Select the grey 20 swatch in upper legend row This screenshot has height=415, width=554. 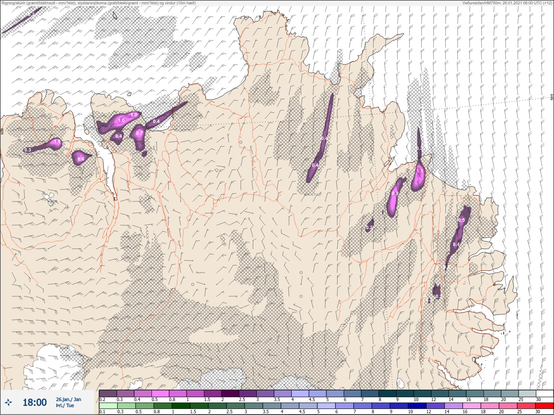point(510,393)
